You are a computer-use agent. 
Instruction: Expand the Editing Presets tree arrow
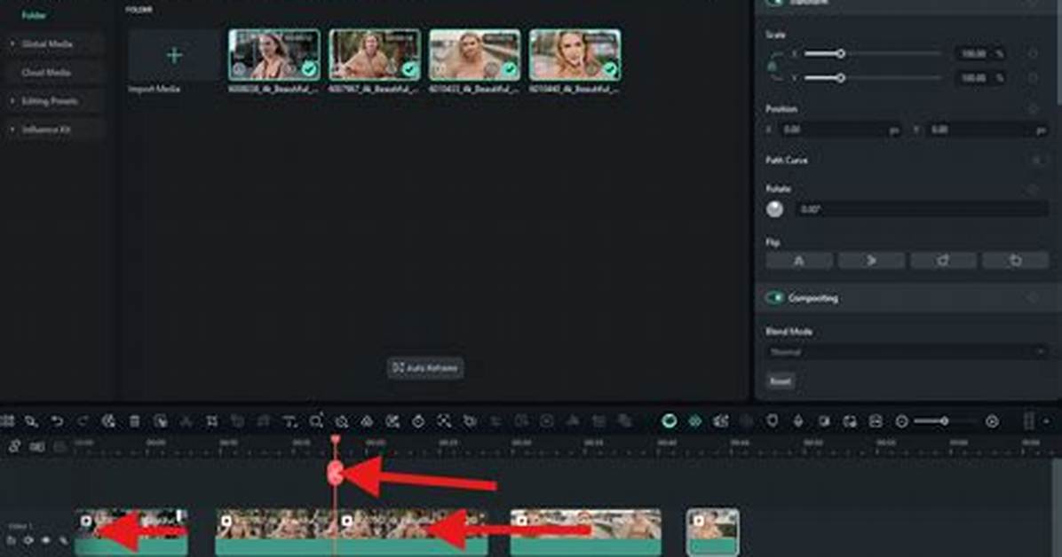click(12, 101)
